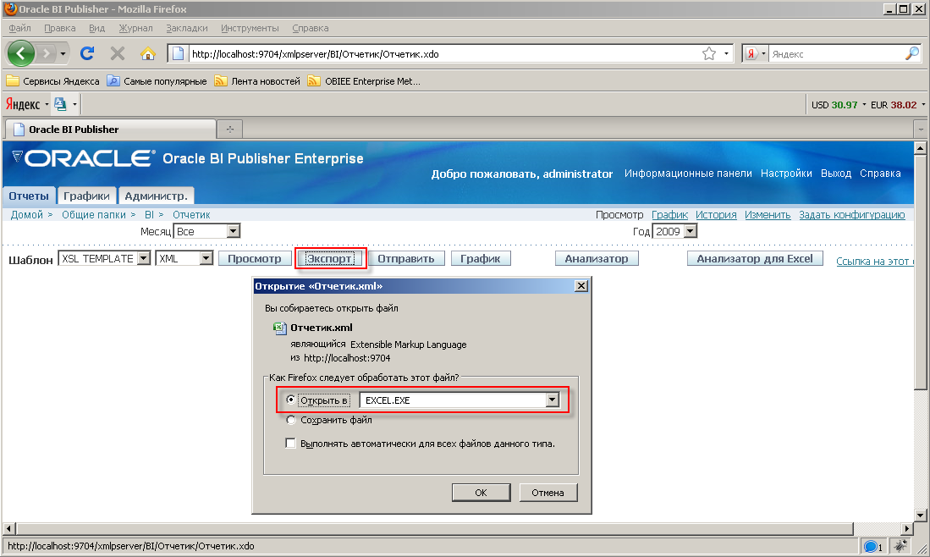The width and height of the screenshot is (930, 557).
Task: Click the URL address field
Action: (445, 54)
